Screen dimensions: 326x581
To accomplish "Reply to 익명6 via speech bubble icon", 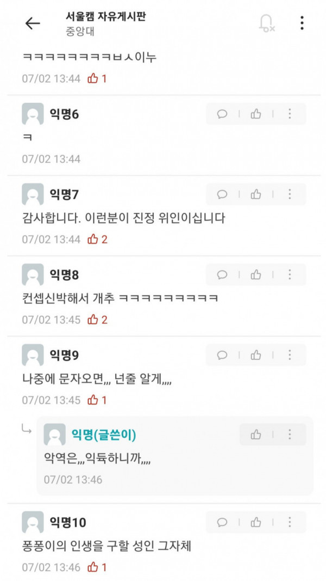I will (222, 114).
